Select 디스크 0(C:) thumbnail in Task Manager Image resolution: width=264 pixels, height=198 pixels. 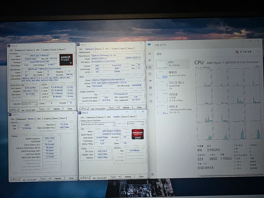pos(162,86)
